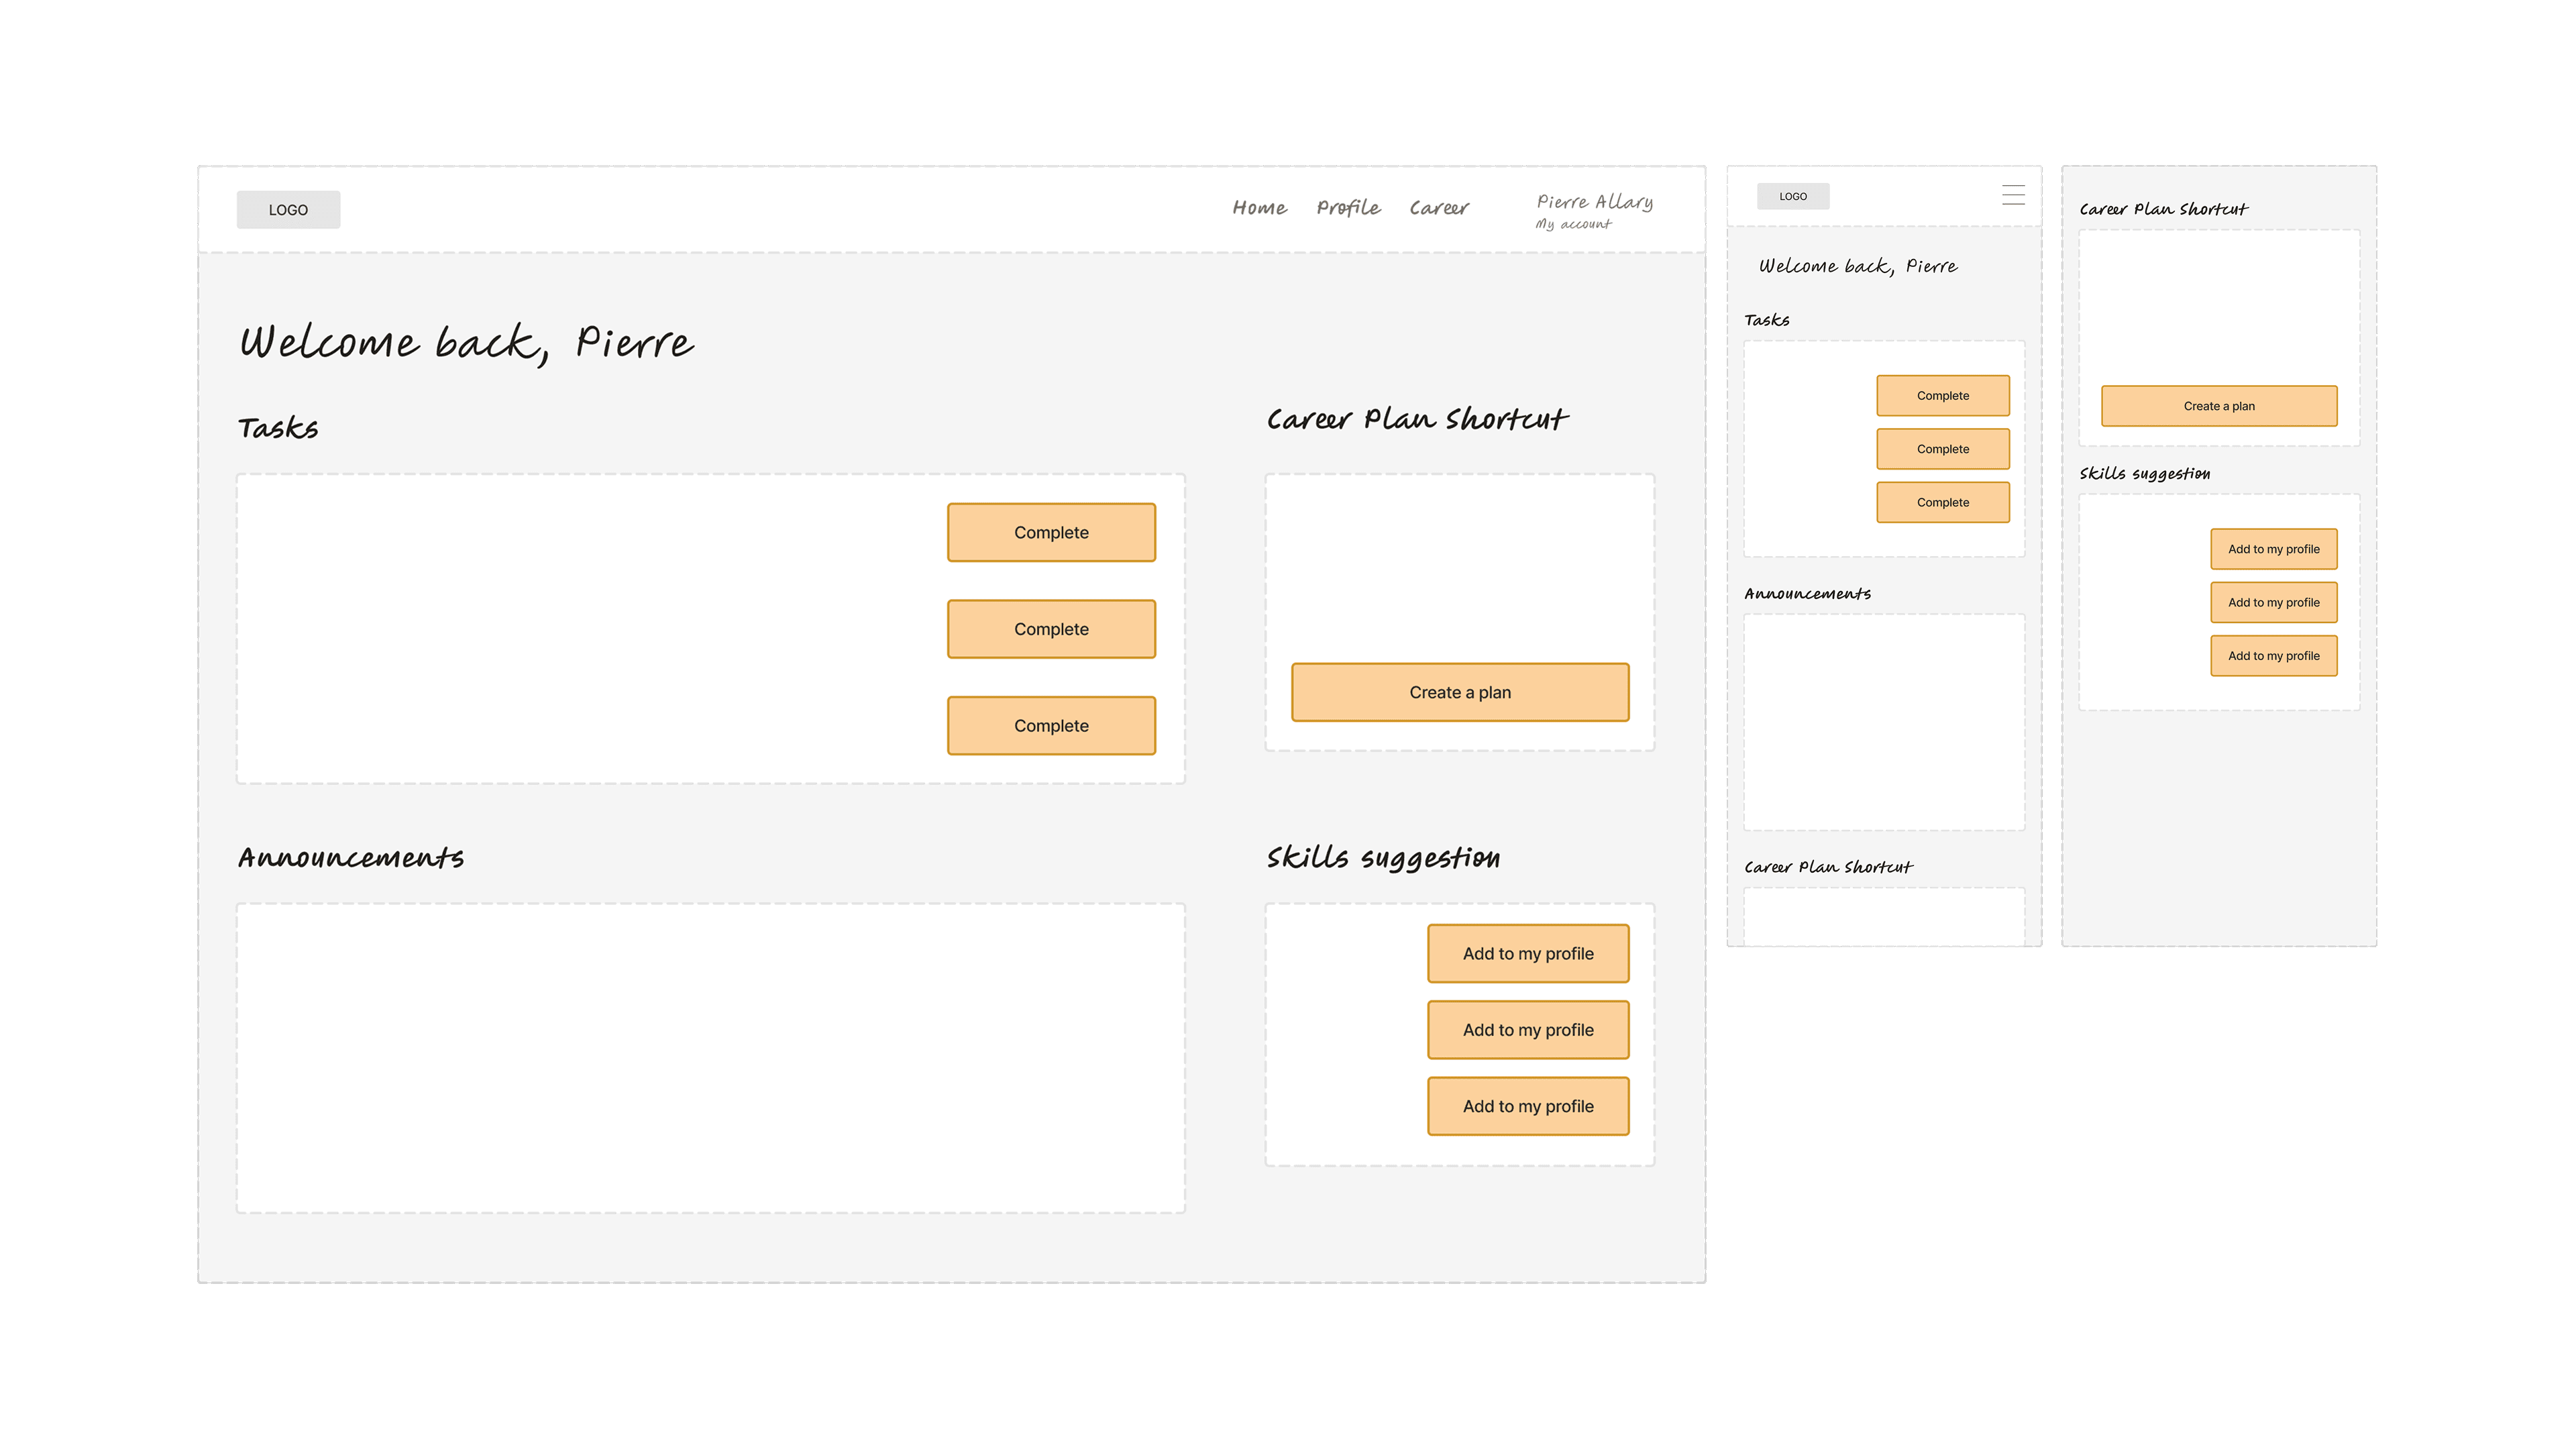Select the Welcome back, Pierre heading in mobile frame

(x=1858, y=266)
